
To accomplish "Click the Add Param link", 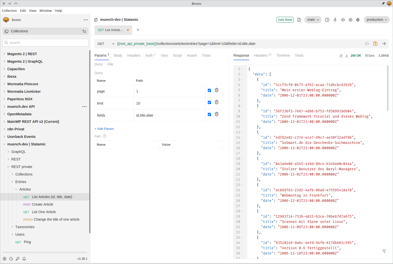I will pyautogui.click(x=104, y=129).
